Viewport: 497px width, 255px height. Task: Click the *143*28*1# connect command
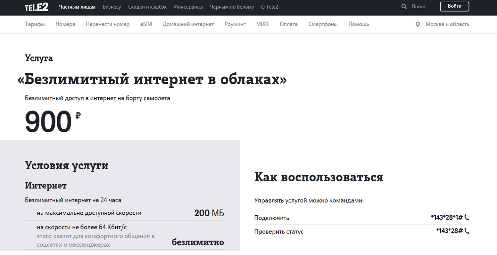pyautogui.click(x=447, y=218)
